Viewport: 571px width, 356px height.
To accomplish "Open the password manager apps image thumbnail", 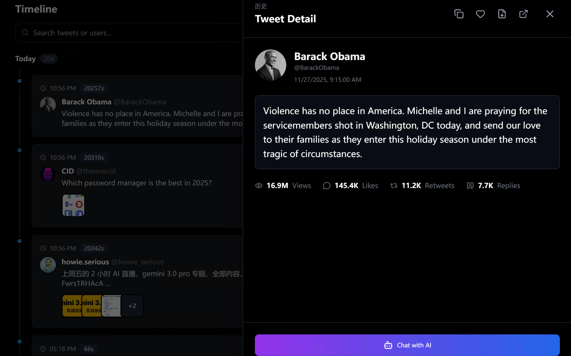I will click(73, 206).
